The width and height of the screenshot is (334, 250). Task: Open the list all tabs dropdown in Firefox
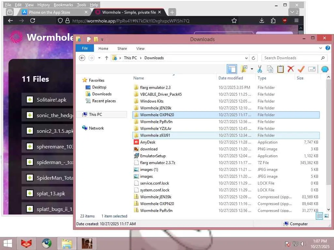(294, 12)
